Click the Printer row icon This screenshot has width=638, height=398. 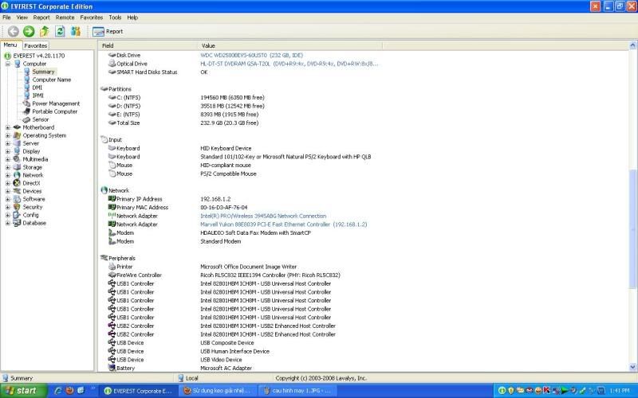112,267
